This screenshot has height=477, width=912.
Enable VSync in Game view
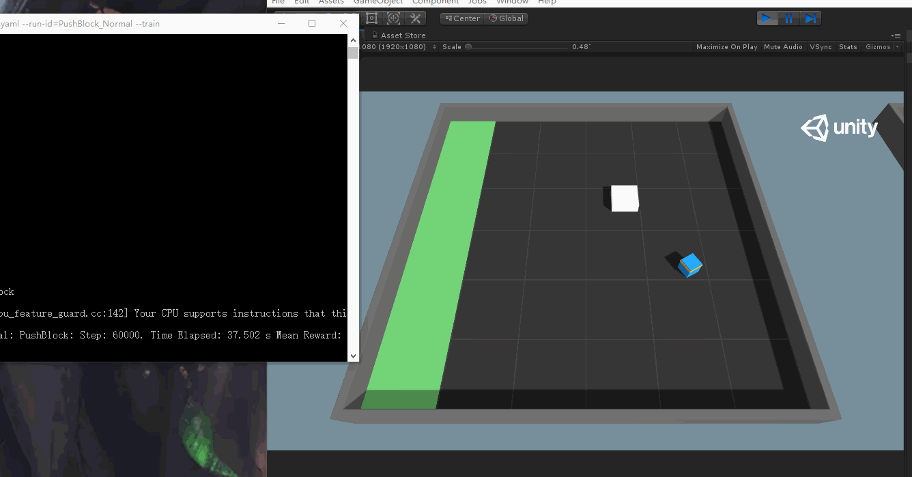click(821, 47)
